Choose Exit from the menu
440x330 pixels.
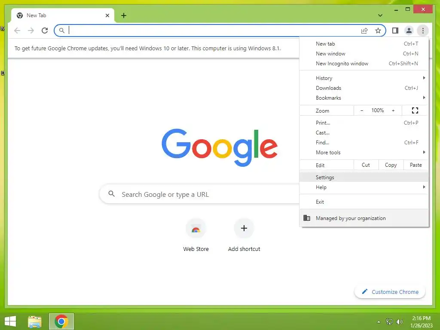[x=364, y=202]
